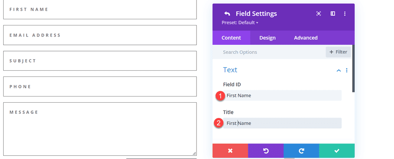
Task: Click the Title label
Action: point(228,112)
